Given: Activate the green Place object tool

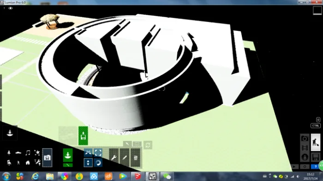Looking at the screenshot, I should pos(68,155).
